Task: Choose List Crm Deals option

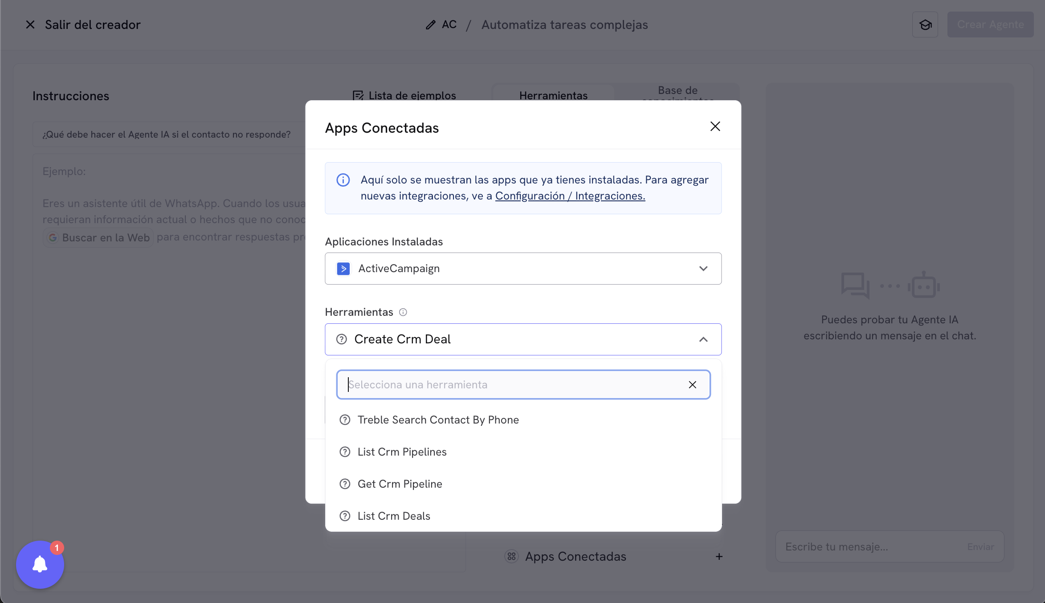Action: [x=523, y=516]
